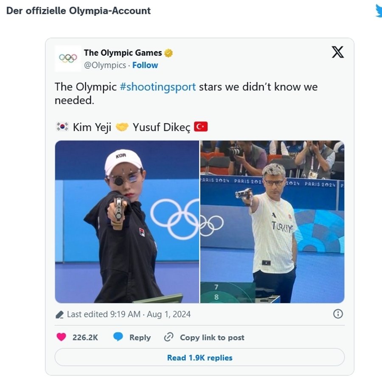The height and width of the screenshot is (379, 382).
Task: Click the blue reply speech bubble icon
Action: coord(118,337)
